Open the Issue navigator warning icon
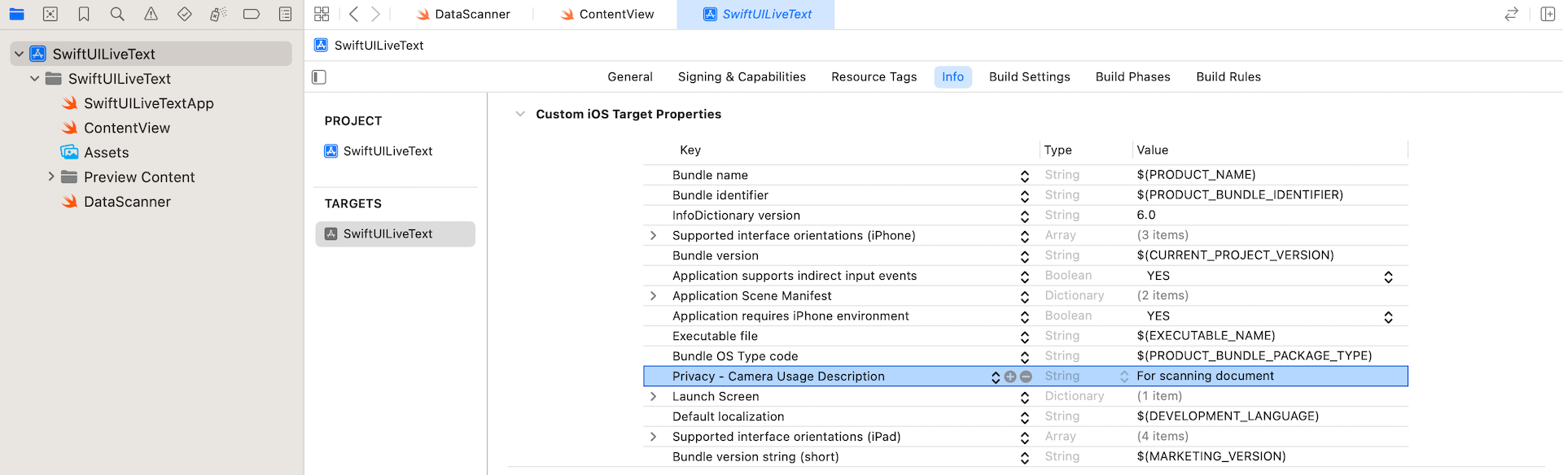 click(x=151, y=14)
